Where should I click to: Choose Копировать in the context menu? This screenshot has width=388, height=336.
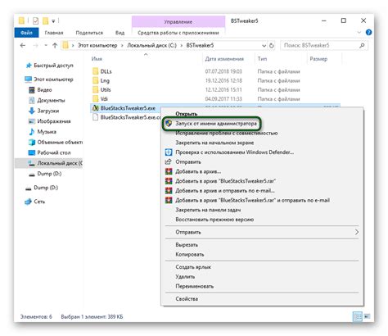tap(190, 255)
